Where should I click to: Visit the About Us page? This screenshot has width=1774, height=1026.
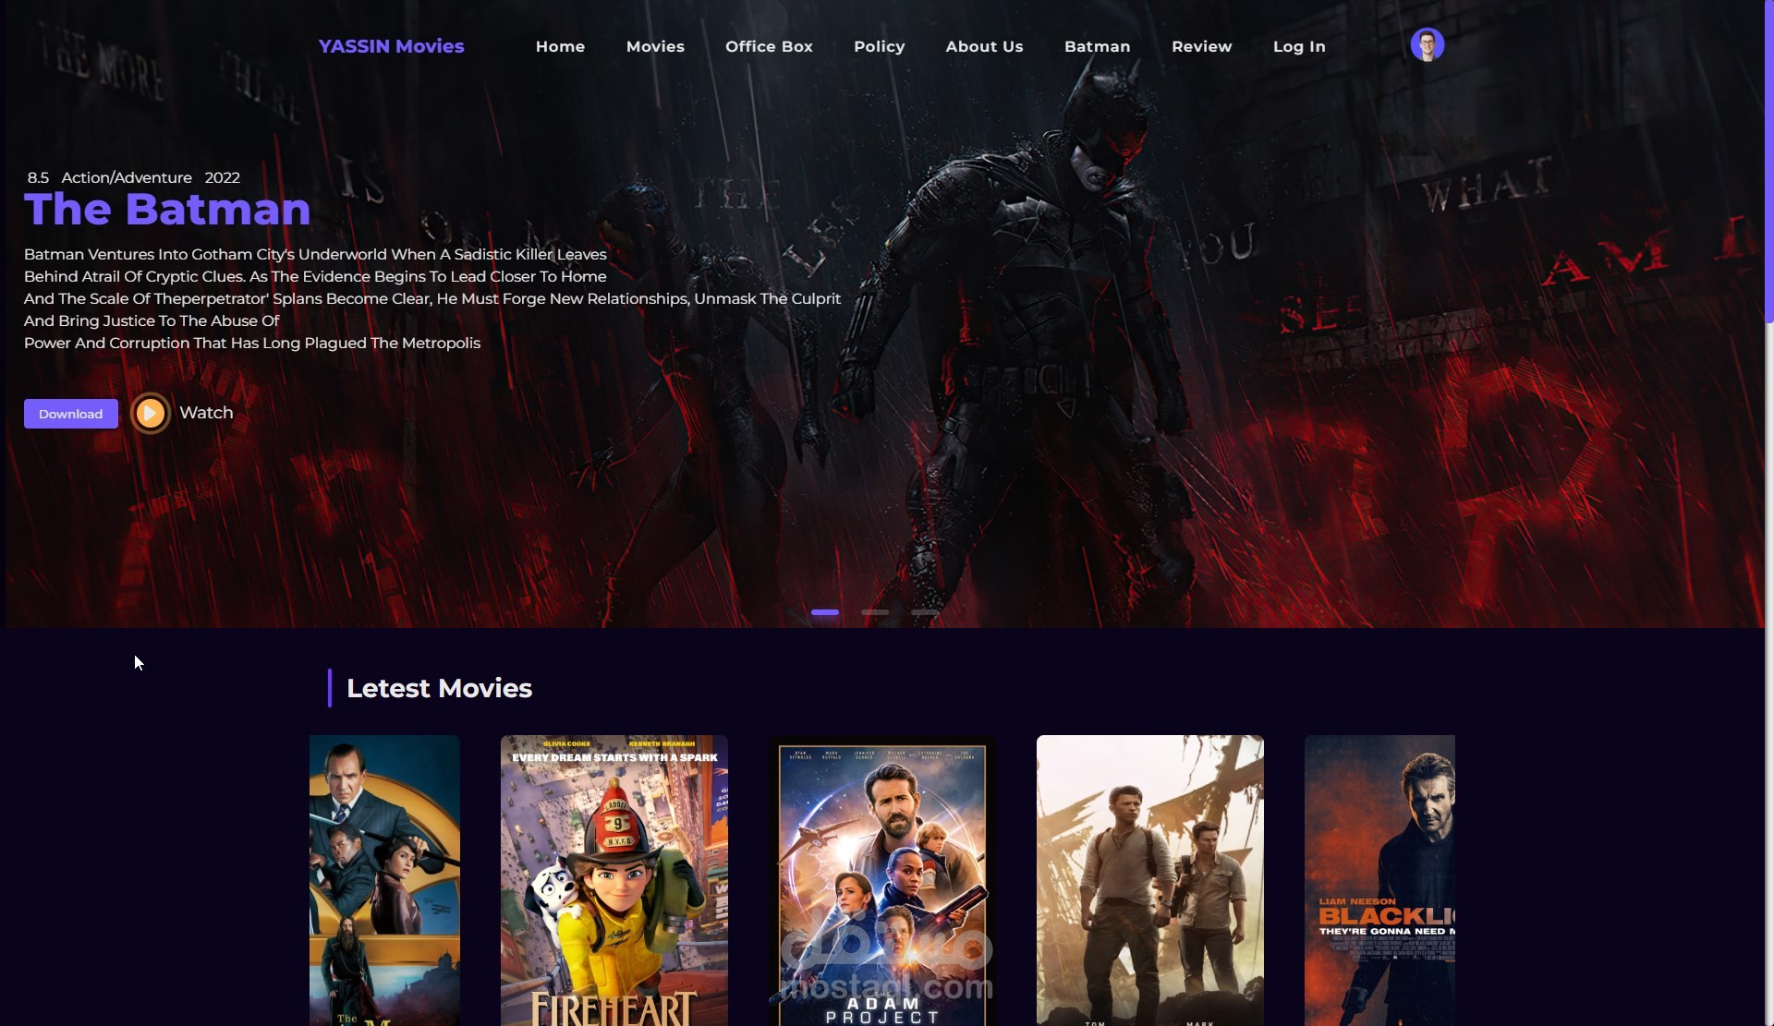984,46
